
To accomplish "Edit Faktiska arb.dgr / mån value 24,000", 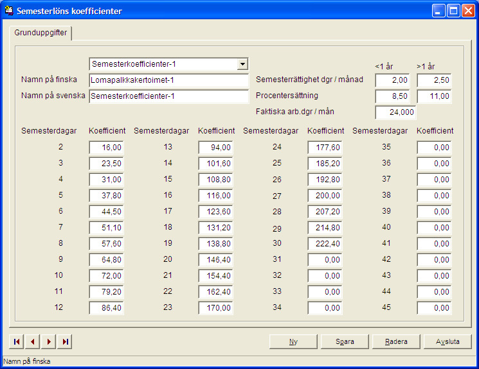I will (395, 112).
